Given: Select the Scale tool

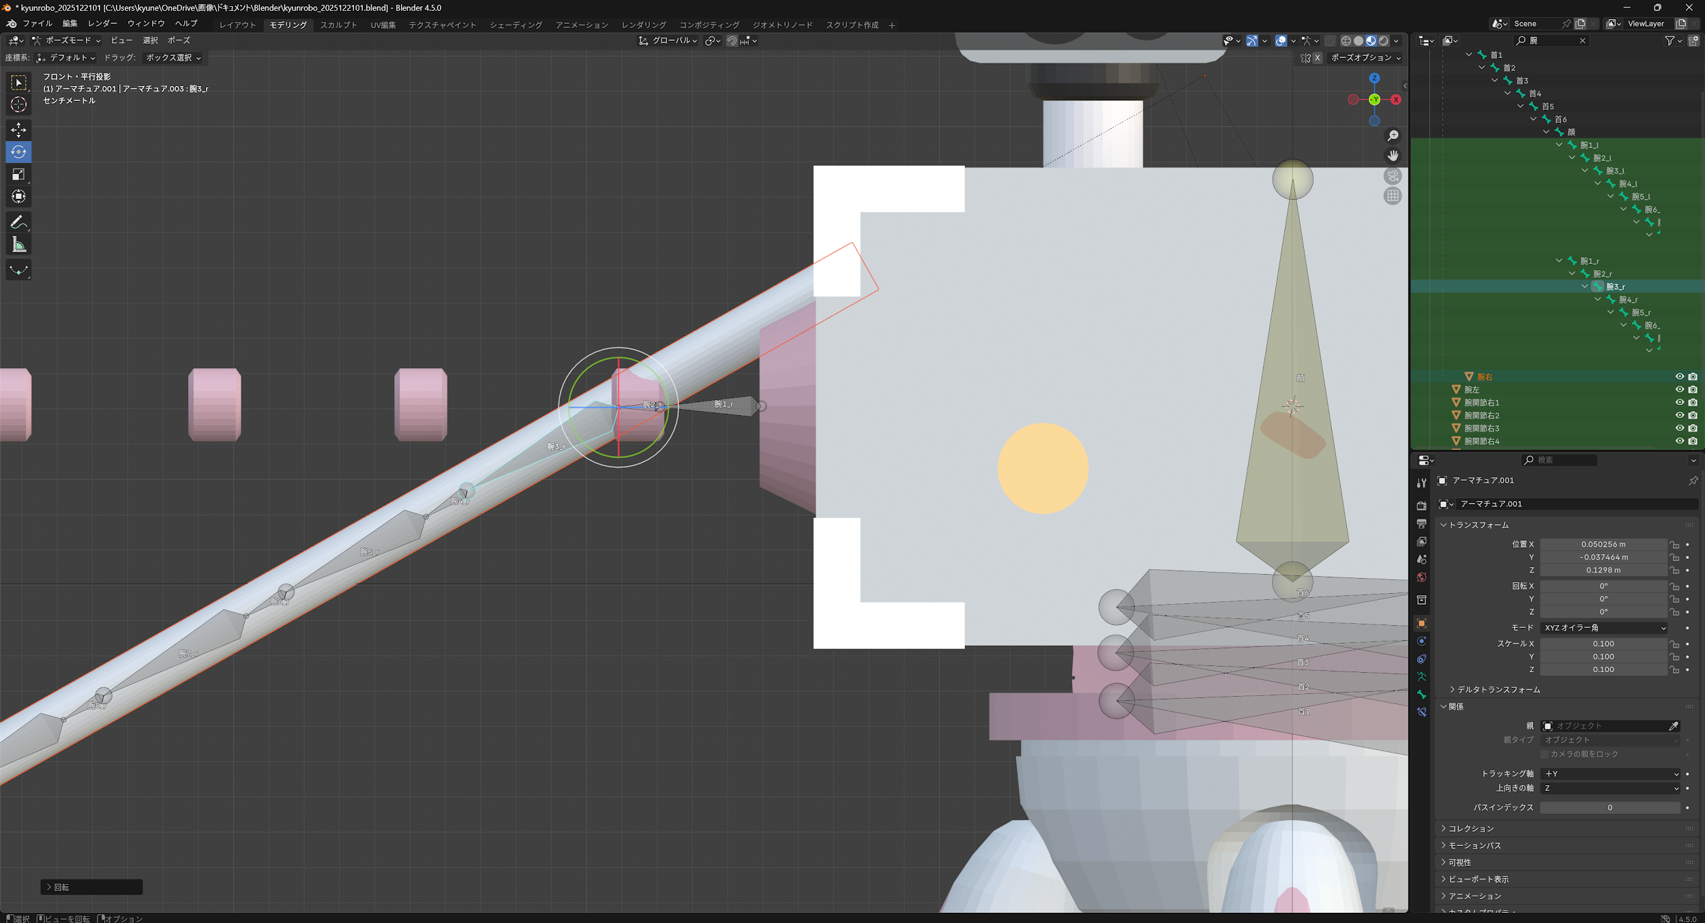Looking at the screenshot, I should point(18,175).
